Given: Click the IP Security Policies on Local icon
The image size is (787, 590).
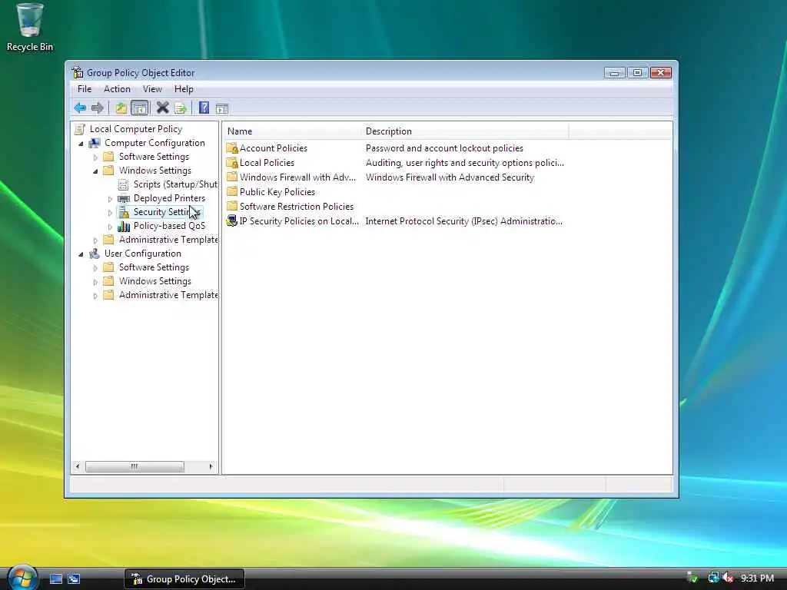Looking at the screenshot, I should pyautogui.click(x=232, y=220).
